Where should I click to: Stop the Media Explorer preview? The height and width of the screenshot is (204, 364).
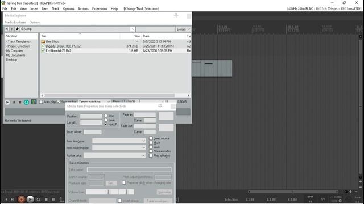tap(20, 102)
